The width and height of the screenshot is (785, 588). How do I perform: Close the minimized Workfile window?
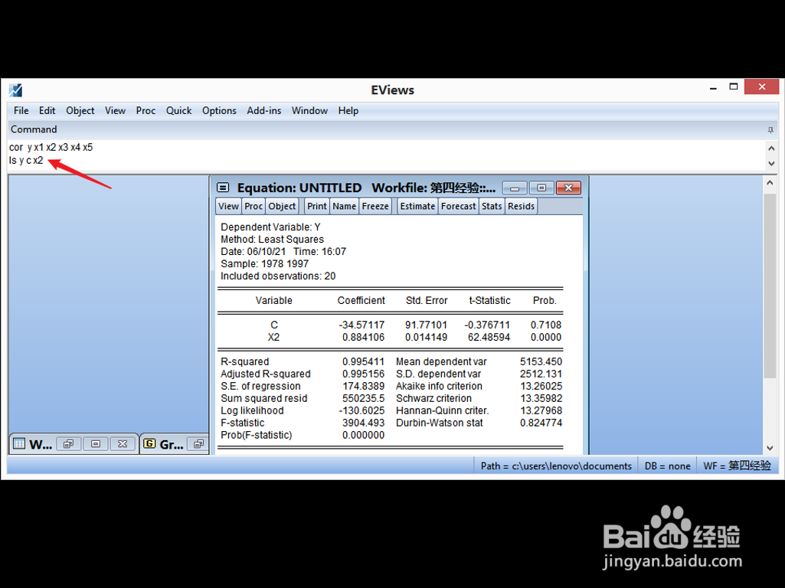point(123,444)
